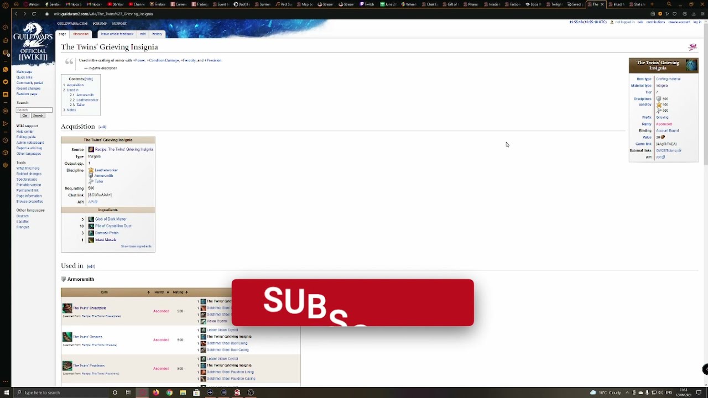Viewport: 708px width, 398px height.
Task: Click the browser reload button
Action: tap(34, 14)
